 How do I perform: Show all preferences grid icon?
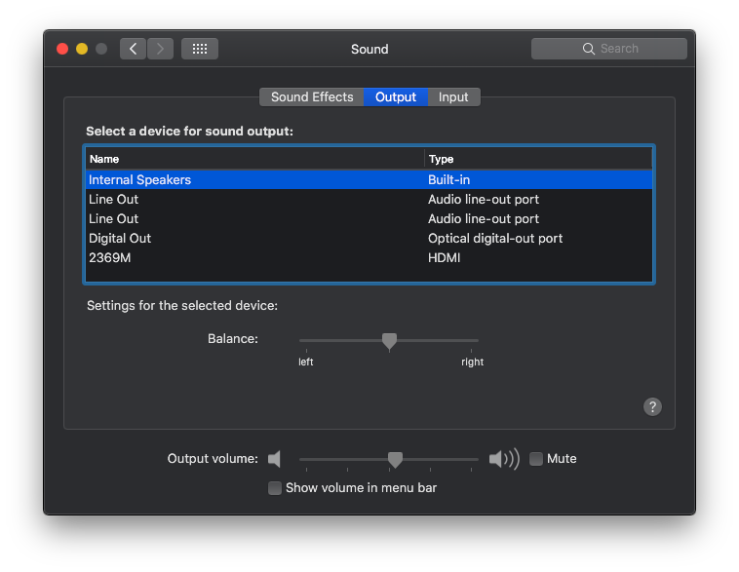(x=200, y=49)
